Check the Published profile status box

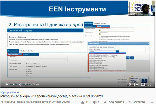[x=27, y=66]
